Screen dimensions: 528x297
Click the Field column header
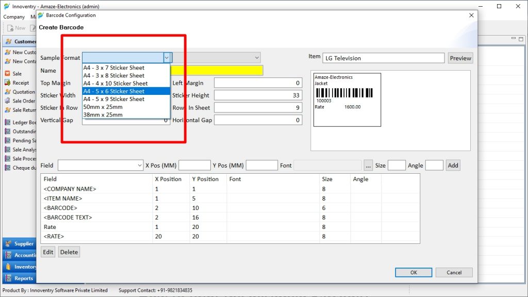[96, 179]
